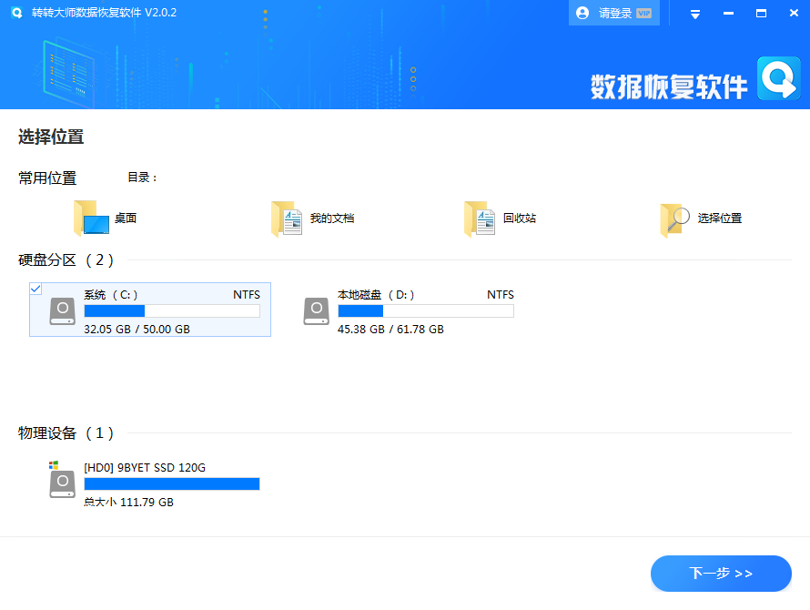Click the 桌面 label text
The image size is (810, 610).
click(126, 219)
